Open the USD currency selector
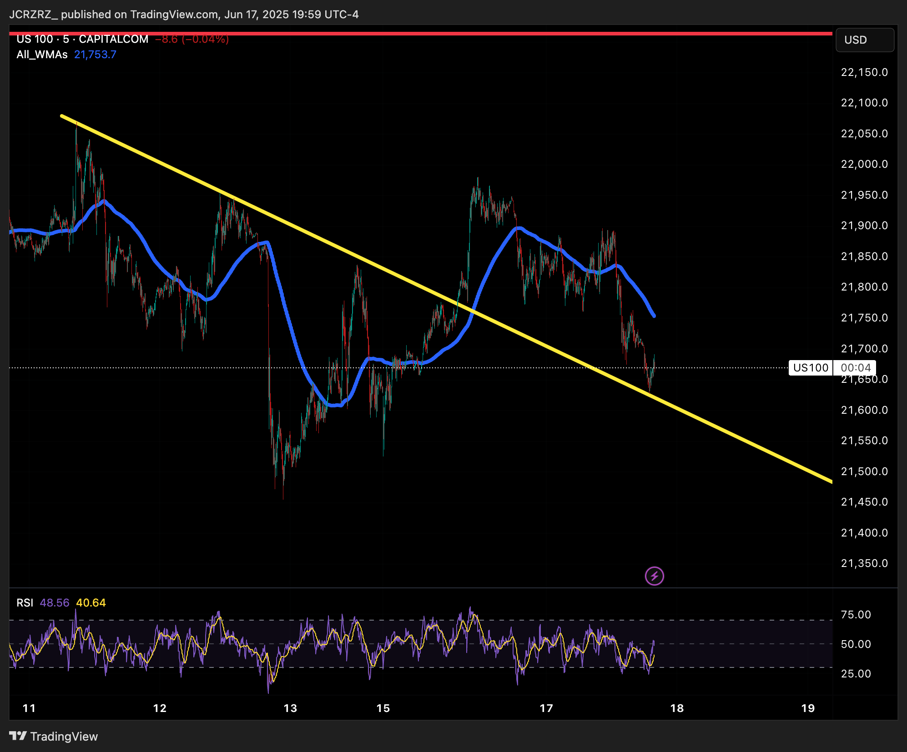The height and width of the screenshot is (752, 907). pos(865,40)
